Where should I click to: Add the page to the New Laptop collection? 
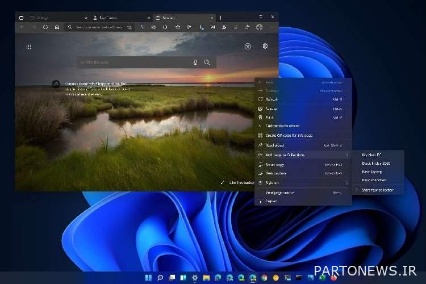378,172
